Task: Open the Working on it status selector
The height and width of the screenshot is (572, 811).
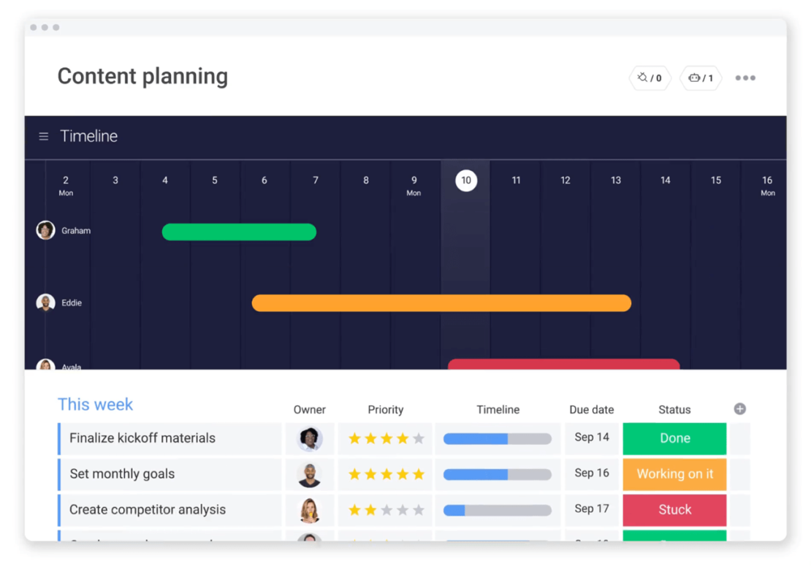Action: 674,474
